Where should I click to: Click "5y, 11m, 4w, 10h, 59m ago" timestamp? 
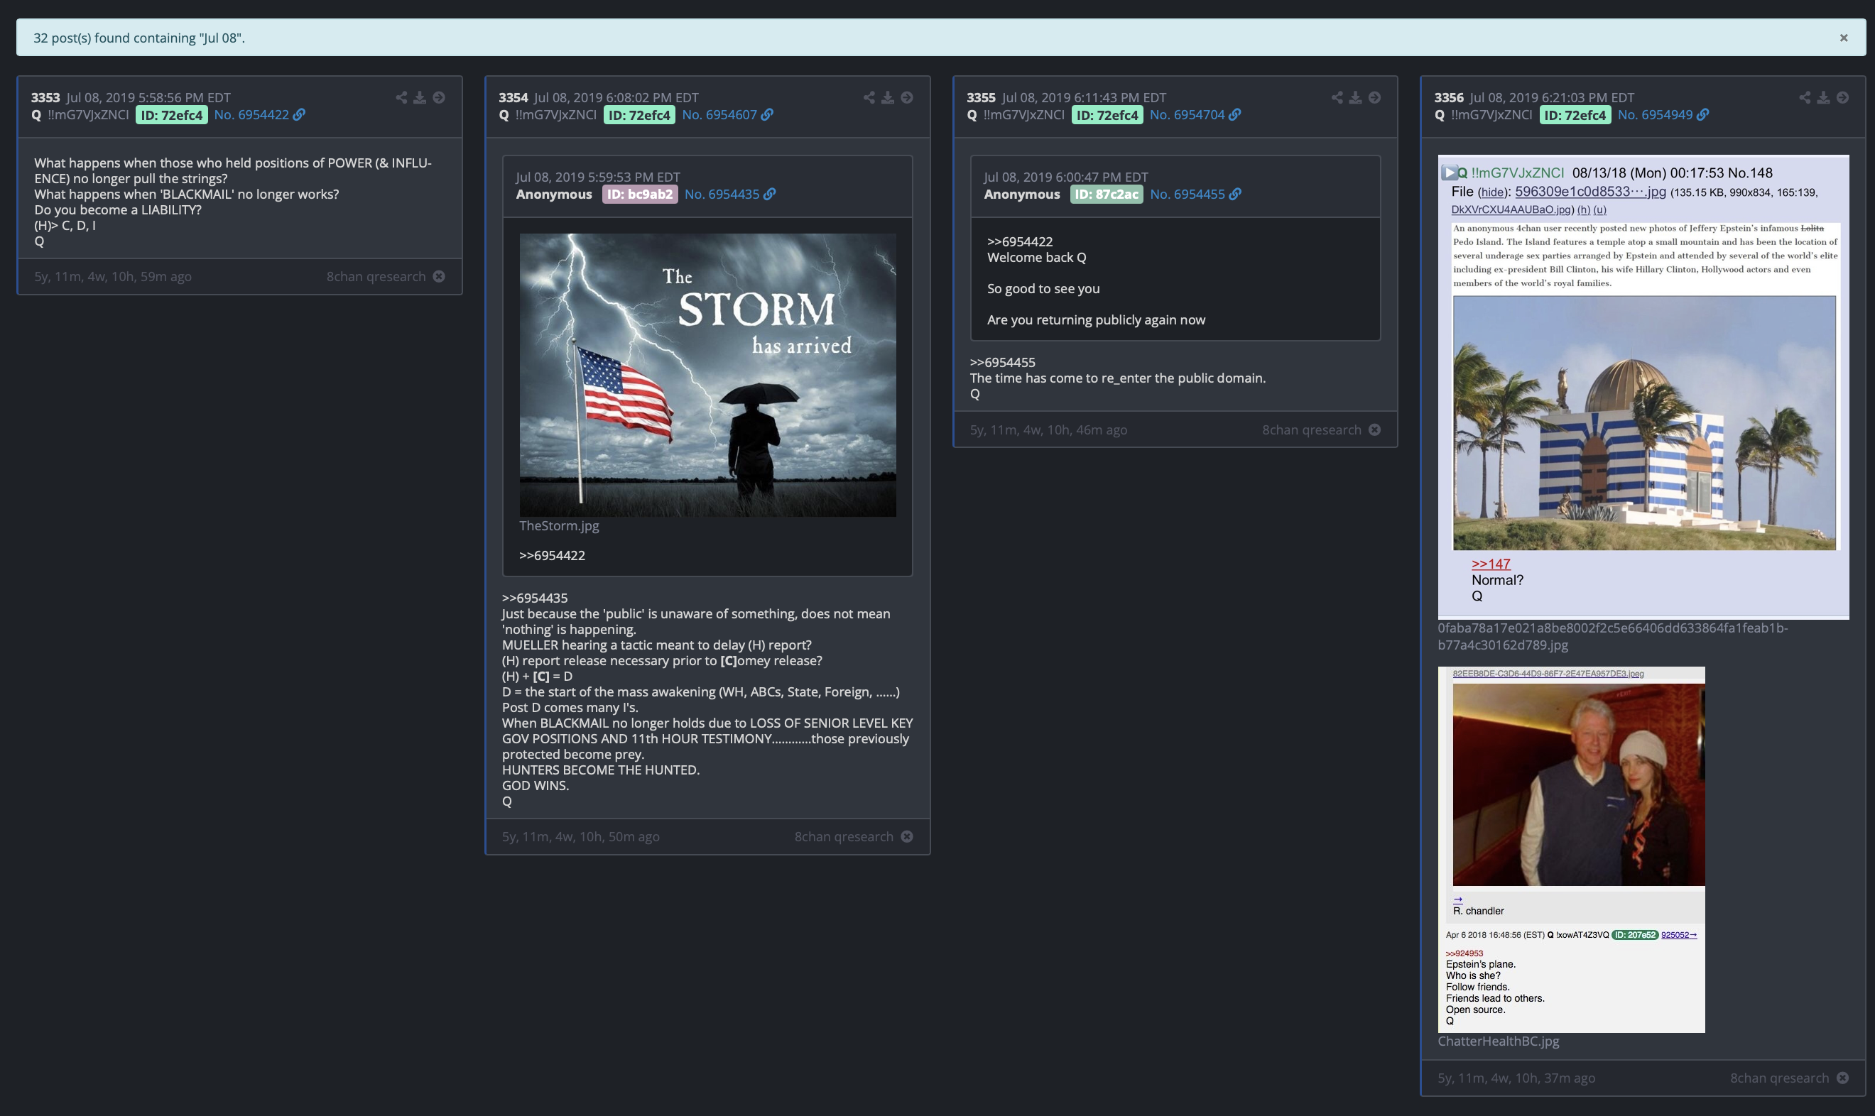tap(113, 277)
